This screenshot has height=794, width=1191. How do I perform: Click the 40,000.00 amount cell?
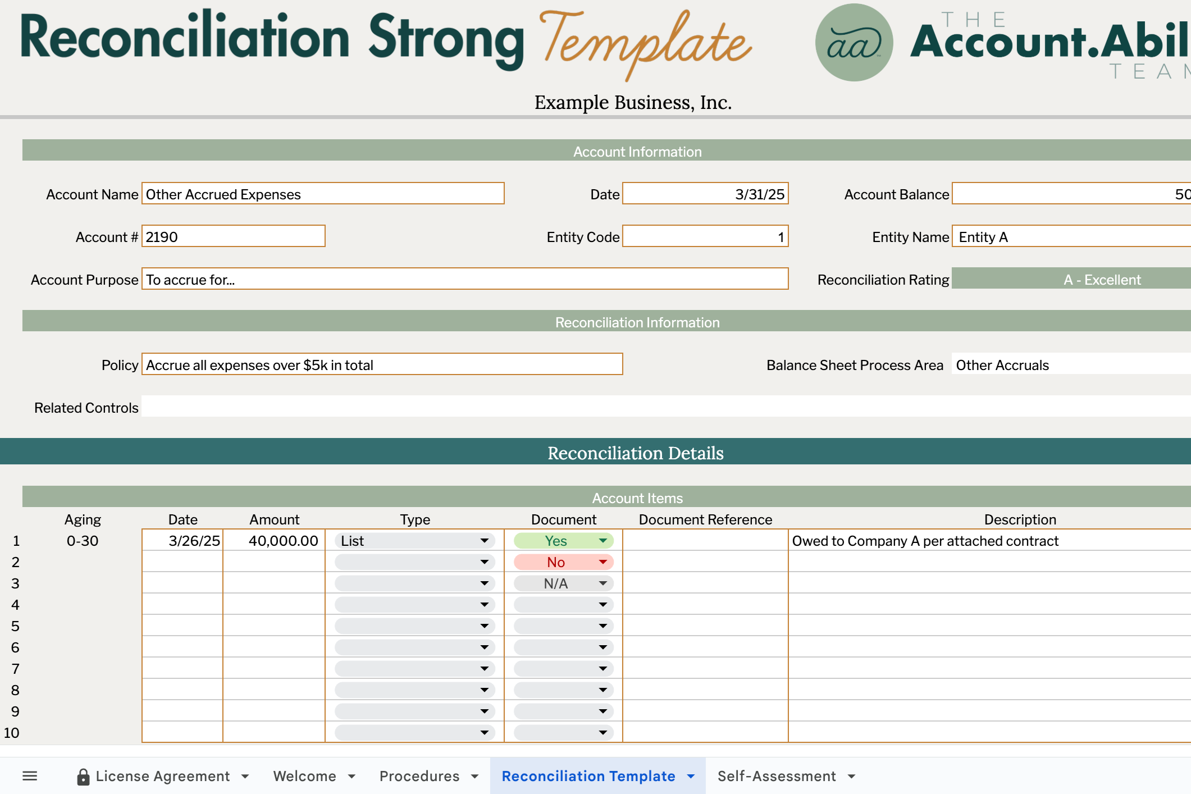click(274, 541)
